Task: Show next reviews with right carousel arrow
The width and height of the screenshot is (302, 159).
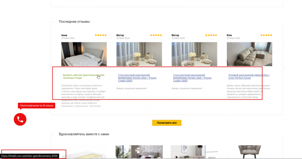Action: click(x=283, y=68)
